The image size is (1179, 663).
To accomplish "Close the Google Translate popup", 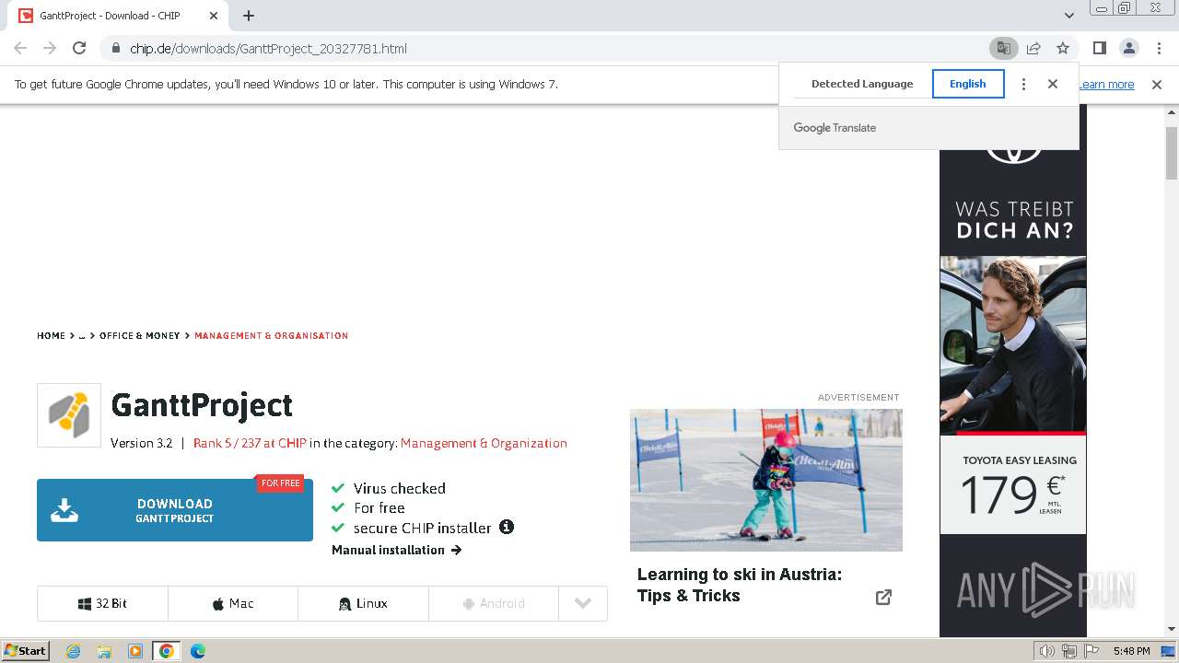I will coord(1053,84).
